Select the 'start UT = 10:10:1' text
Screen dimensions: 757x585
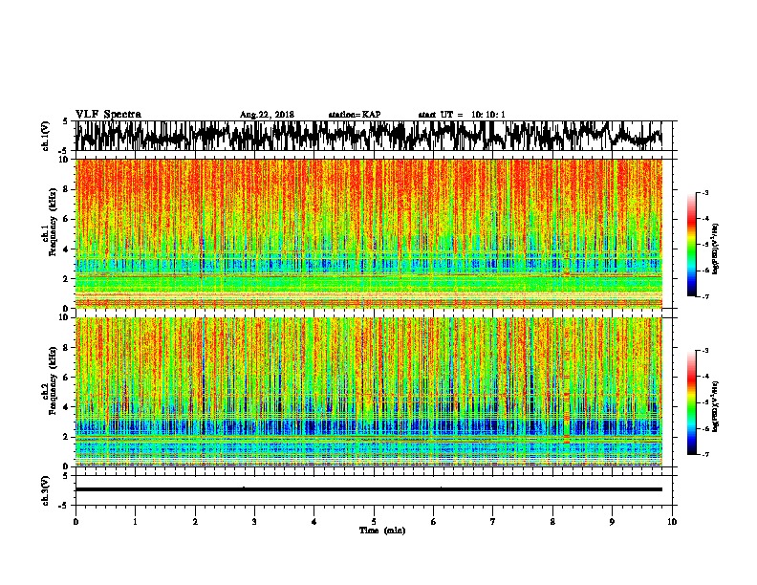tap(462, 115)
